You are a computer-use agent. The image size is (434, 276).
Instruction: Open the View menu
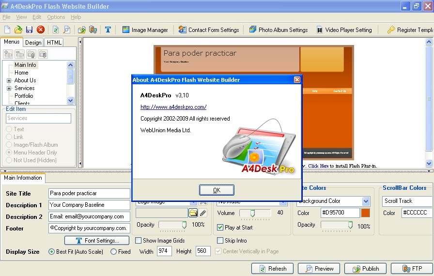point(21,17)
